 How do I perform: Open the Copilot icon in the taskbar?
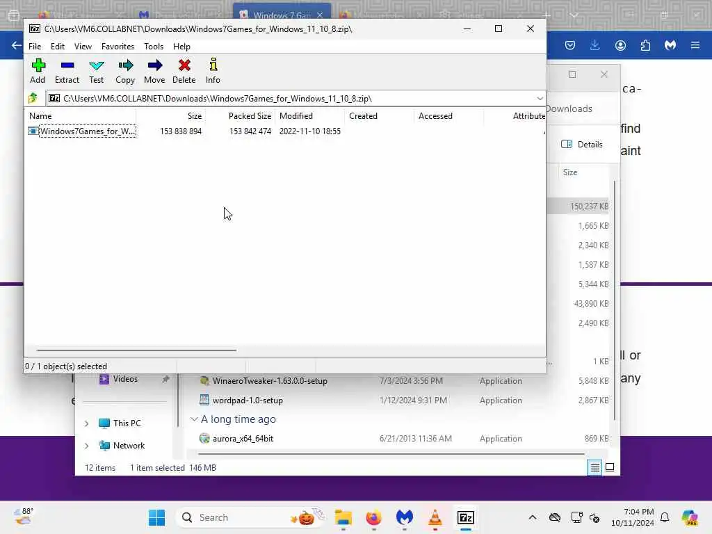[690, 517]
